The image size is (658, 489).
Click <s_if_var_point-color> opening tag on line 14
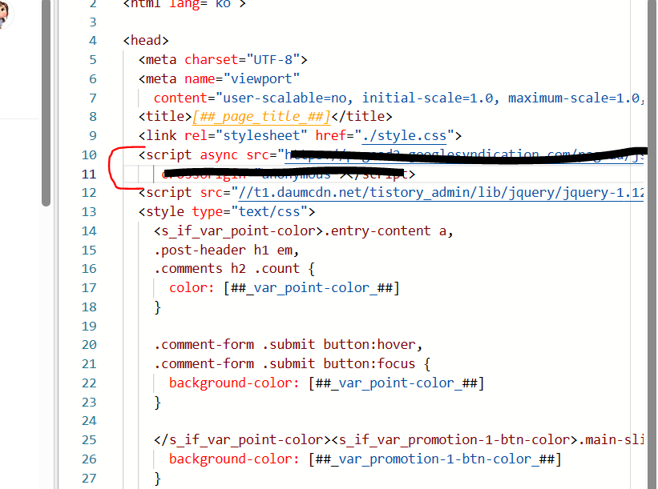point(238,230)
